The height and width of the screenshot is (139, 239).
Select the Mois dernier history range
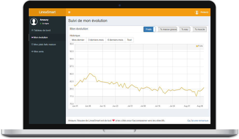(78, 40)
